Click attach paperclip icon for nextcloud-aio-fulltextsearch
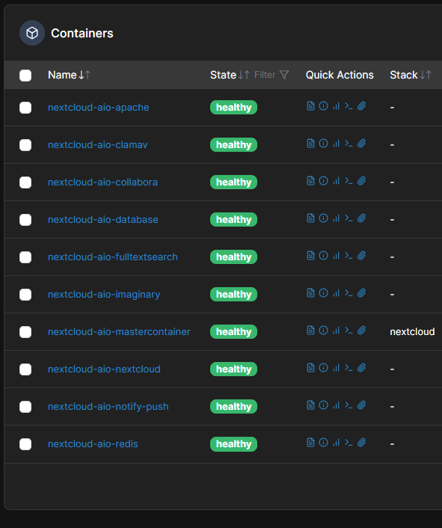 pyautogui.click(x=361, y=256)
